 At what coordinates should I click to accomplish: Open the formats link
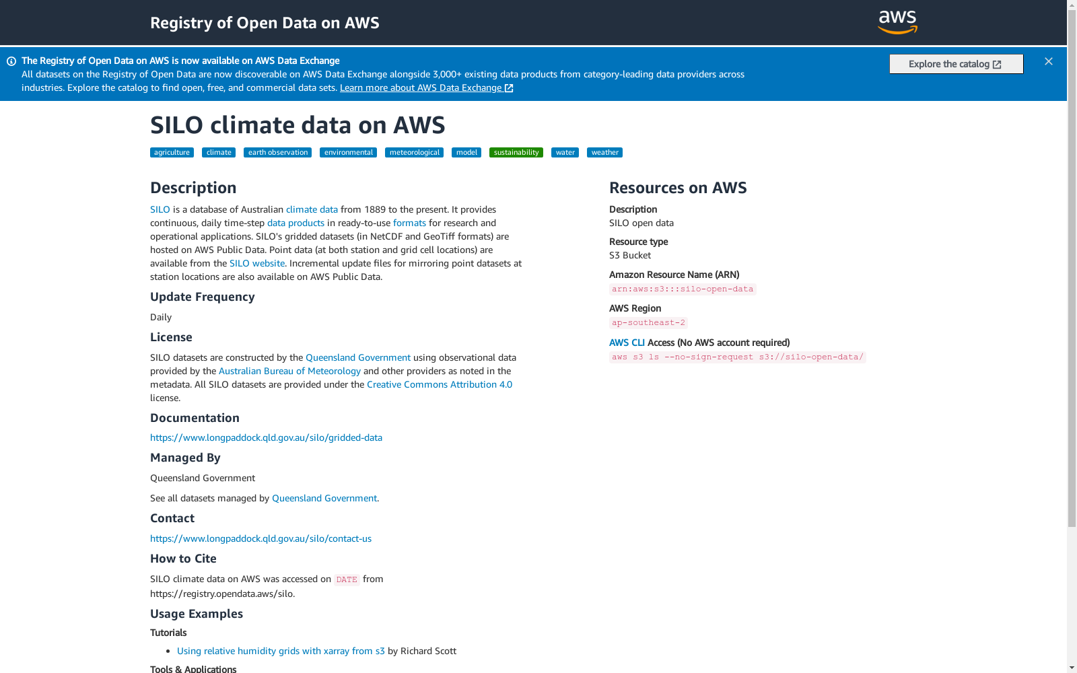(409, 223)
